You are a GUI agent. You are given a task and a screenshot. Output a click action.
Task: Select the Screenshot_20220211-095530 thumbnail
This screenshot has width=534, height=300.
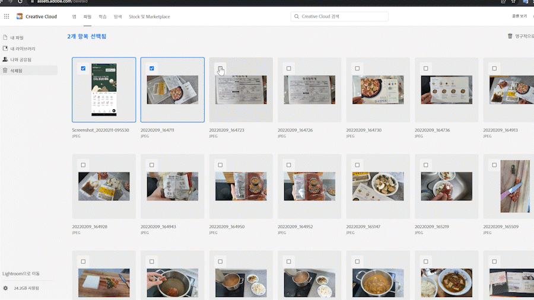(x=104, y=90)
